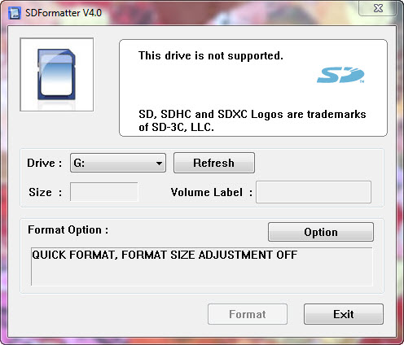Viewport: 404px width, 345px height.
Task: Click the Size field
Action: coord(104,192)
